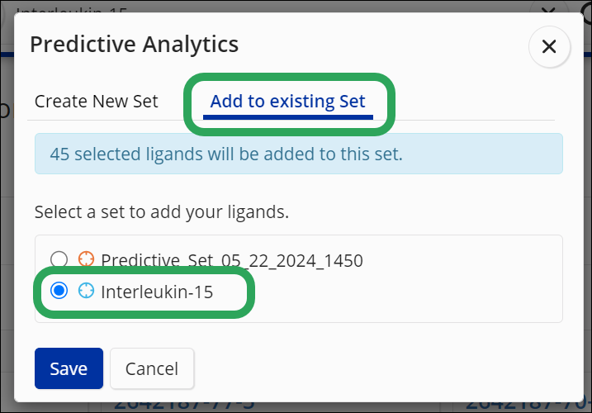The width and height of the screenshot is (592, 413).
Task: Click the orange target icon beside Predictive_Set
Action: coord(86,260)
